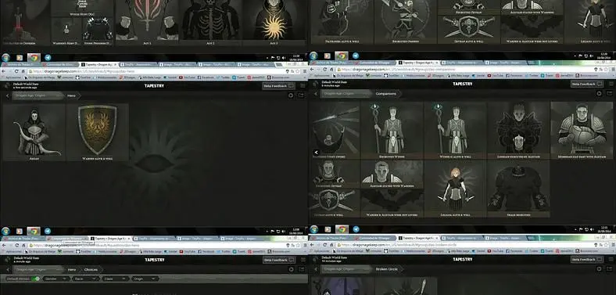The height and width of the screenshot is (295, 616).
Task: Click refresh icon on Broken Circle page
Action: (x=599, y=268)
